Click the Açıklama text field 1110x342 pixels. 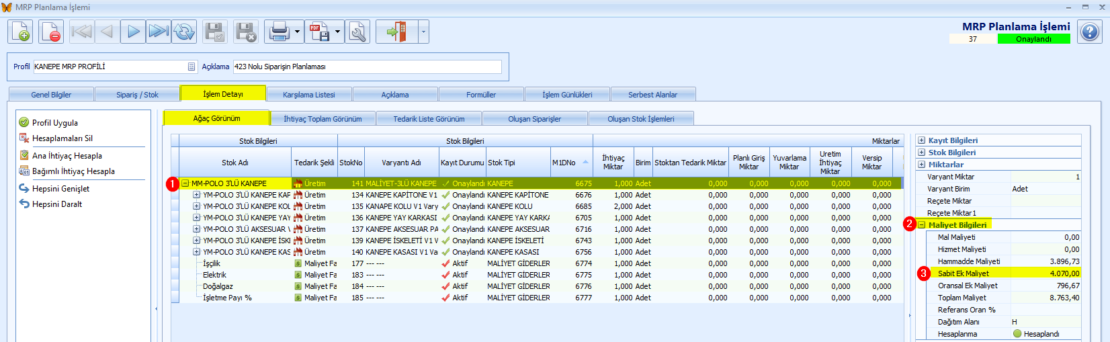pyautogui.click(x=367, y=67)
